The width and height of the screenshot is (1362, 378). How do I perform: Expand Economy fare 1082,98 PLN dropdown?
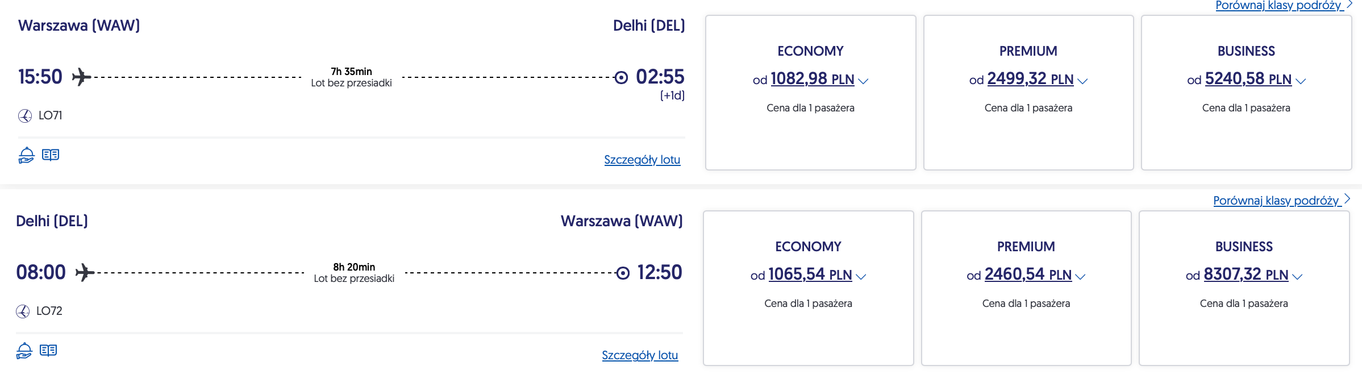pyautogui.click(x=863, y=81)
